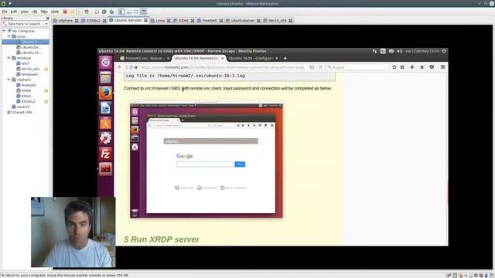Open the View menu
This screenshot has height=278, width=495.
pyautogui.click(x=24, y=12)
